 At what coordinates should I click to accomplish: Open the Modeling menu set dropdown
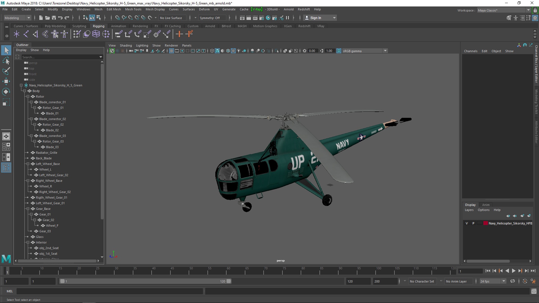click(x=17, y=18)
